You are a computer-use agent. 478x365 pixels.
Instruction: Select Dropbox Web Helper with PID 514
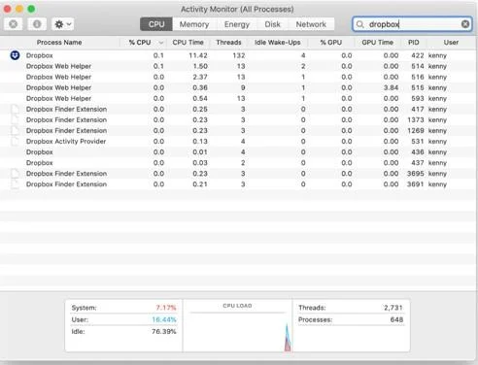238,66
